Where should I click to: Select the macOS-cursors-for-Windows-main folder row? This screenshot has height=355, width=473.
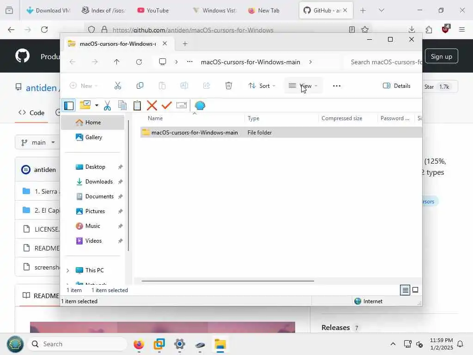pyautogui.click(x=280, y=133)
